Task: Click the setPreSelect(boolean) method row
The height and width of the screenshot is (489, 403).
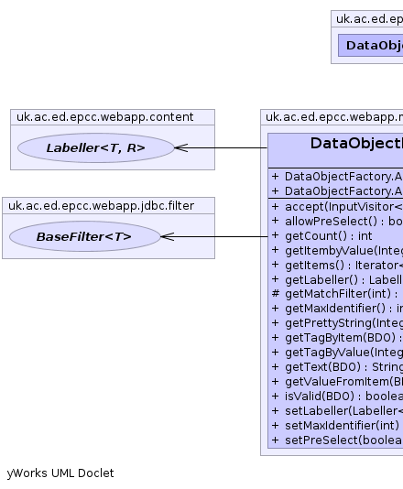Action: [x=335, y=440]
